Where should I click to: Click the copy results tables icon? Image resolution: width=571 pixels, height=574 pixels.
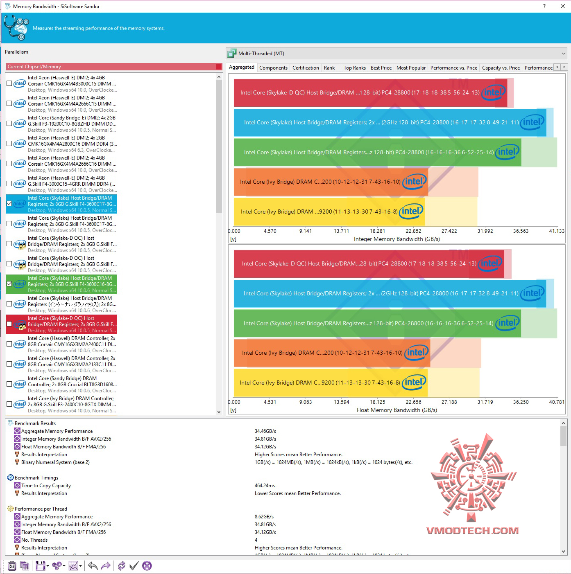[x=25, y=566]
